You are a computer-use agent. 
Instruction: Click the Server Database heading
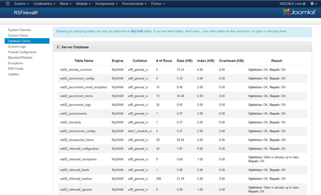point(75,47)
